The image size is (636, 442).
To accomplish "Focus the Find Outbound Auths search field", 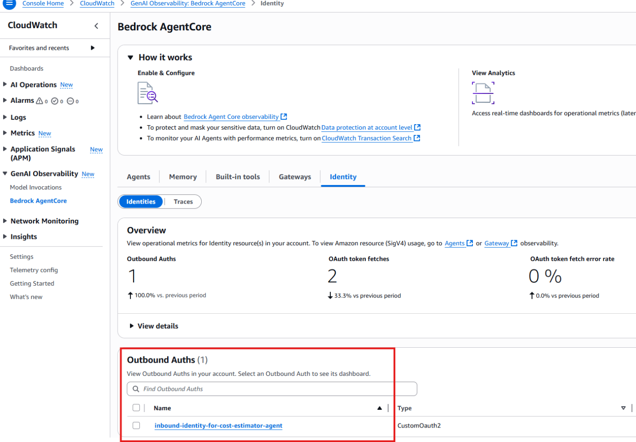I will (272, 389).
